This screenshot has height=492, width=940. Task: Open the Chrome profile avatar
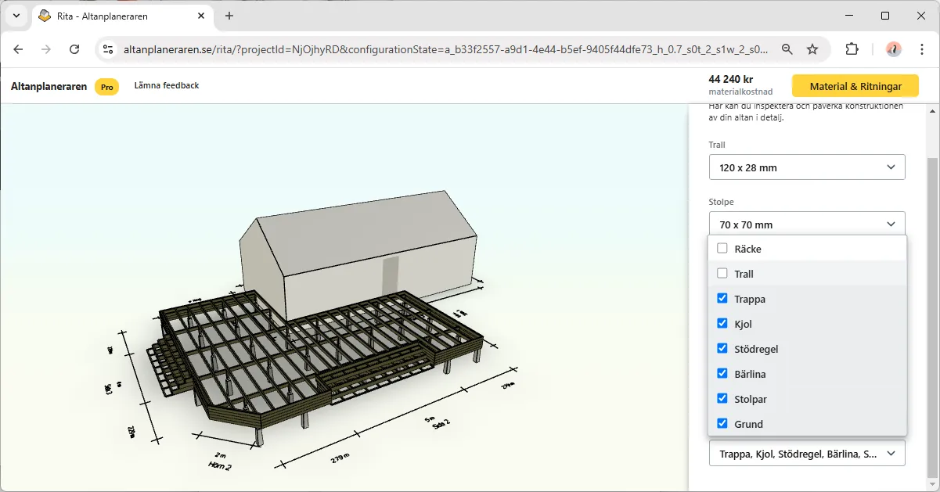click(x=893, y=49)
